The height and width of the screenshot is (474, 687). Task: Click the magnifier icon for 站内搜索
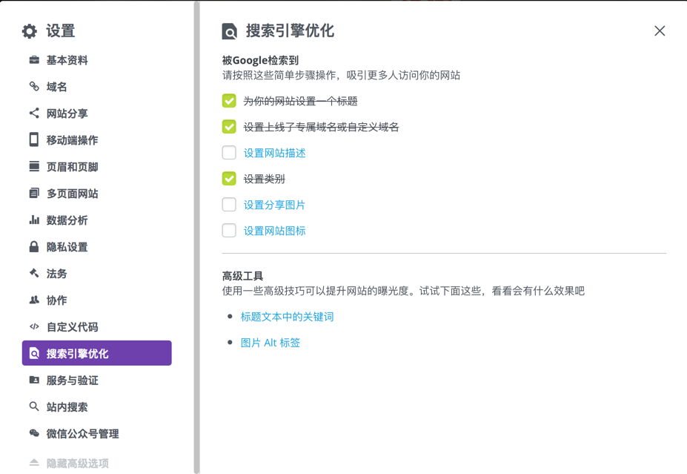[x=34, y=407]
